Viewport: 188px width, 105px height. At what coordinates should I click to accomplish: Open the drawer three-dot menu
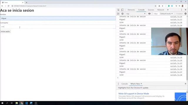tap(118, 84)
